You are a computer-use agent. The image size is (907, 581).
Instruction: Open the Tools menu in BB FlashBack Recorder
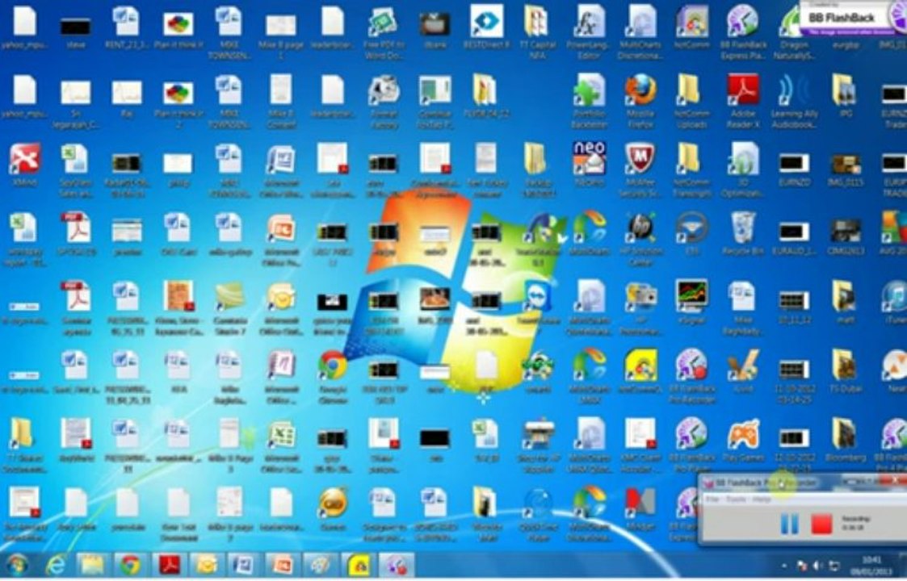click(736, 499)
